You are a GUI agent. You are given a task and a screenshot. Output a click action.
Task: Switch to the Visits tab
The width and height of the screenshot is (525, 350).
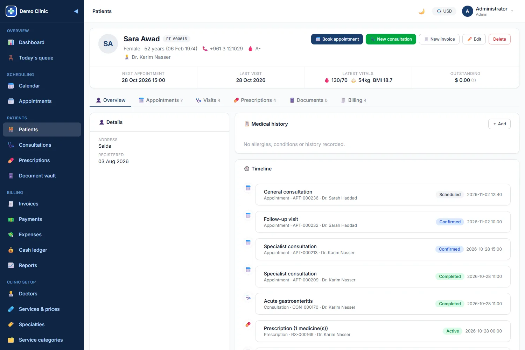click(x=208, y=100)
